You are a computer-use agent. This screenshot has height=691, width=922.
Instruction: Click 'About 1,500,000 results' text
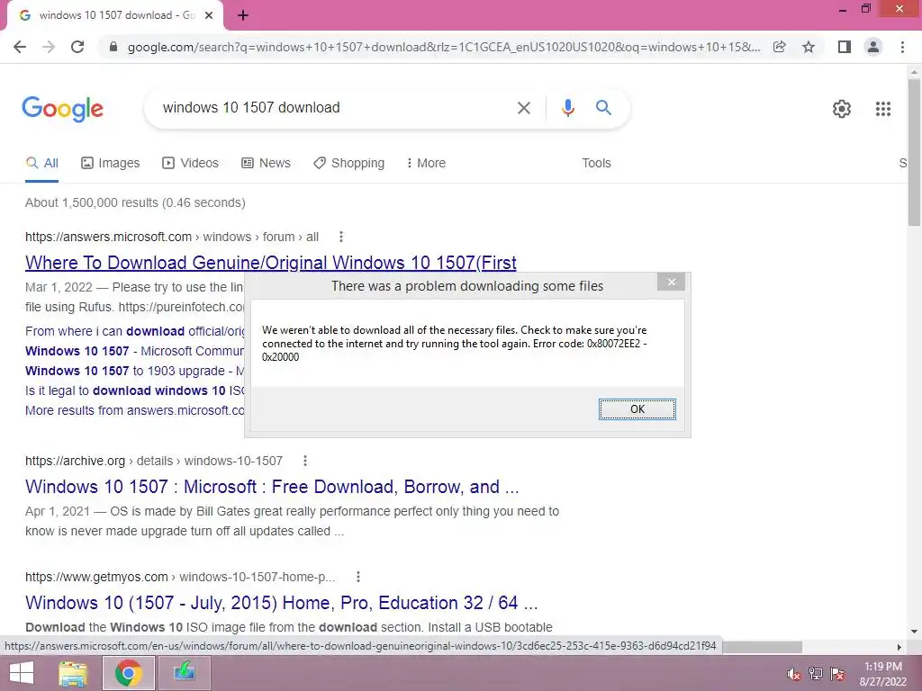135,202
